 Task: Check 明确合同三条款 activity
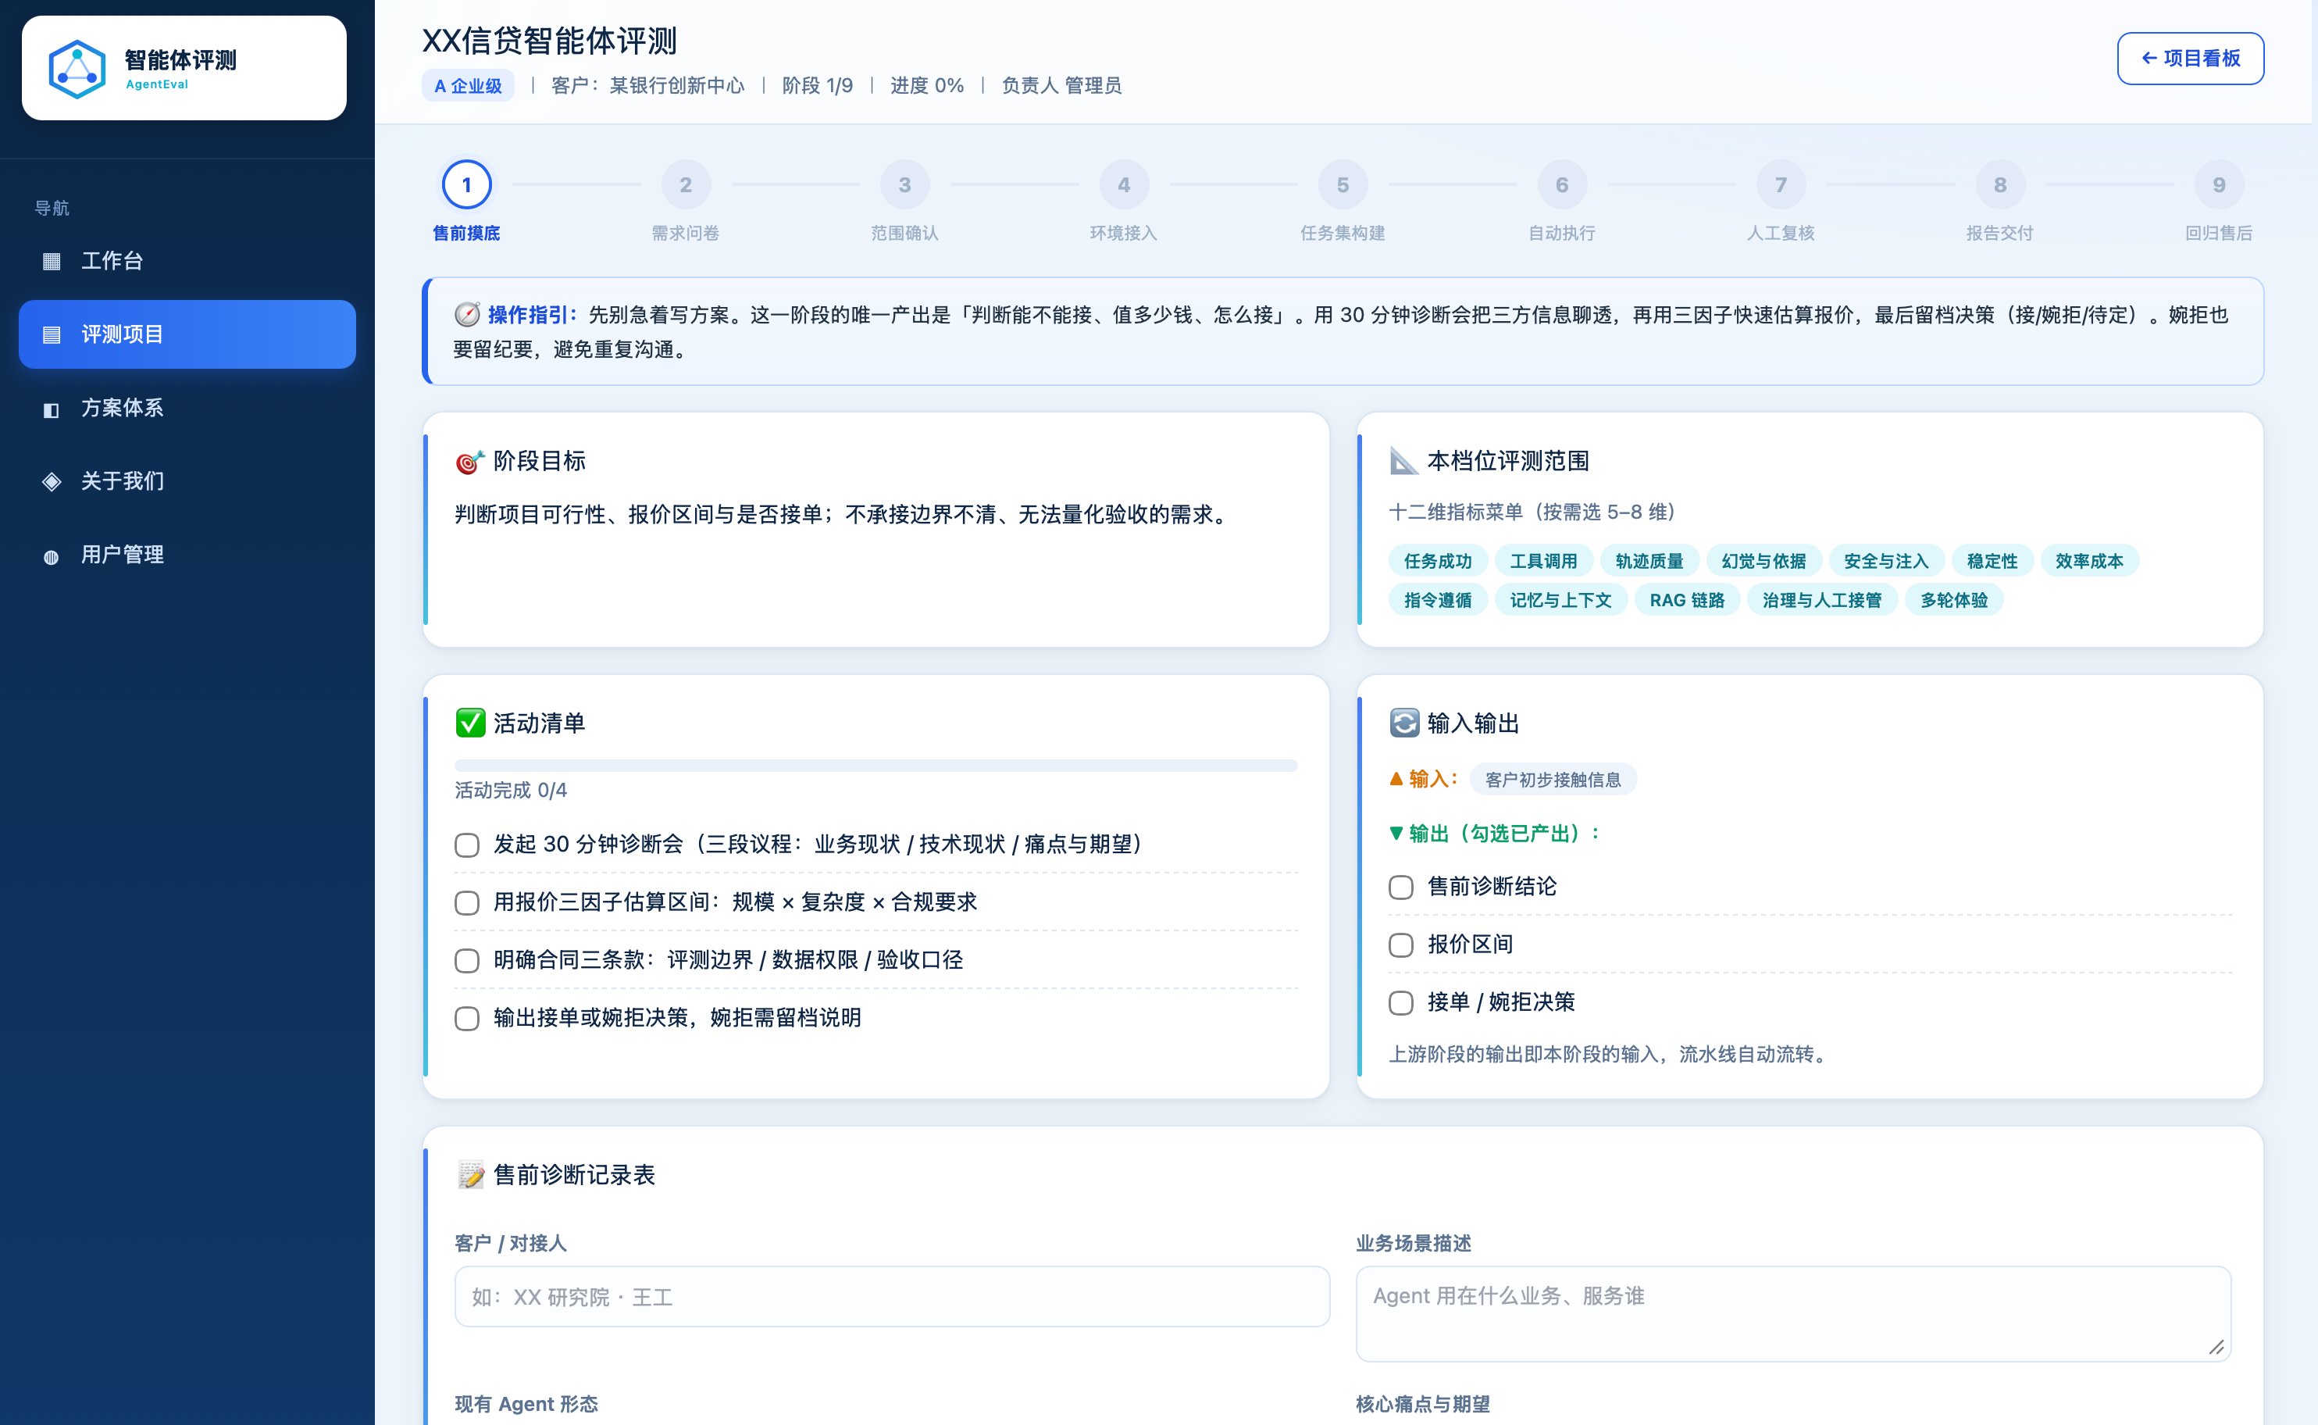pyautogui.click(x=467, y=960)
